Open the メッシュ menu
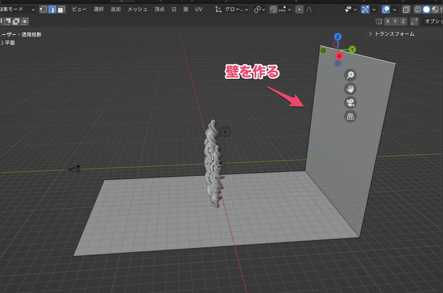This screenshot has height=293, width=443. point(137,9)
